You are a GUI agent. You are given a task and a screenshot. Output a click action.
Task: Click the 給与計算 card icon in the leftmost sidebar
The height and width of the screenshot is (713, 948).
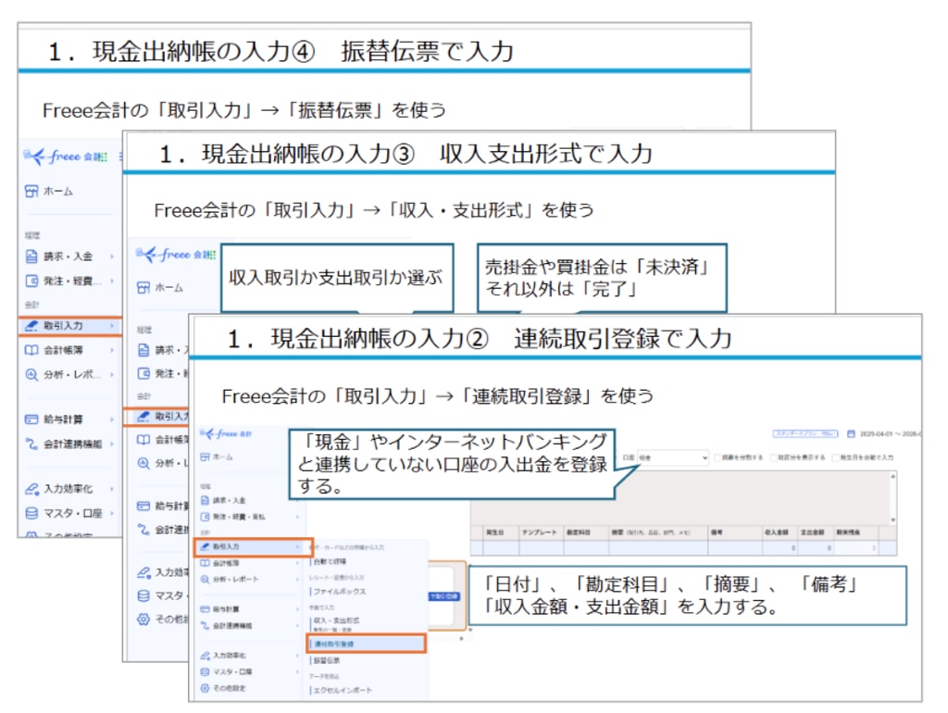pos(31,419)
